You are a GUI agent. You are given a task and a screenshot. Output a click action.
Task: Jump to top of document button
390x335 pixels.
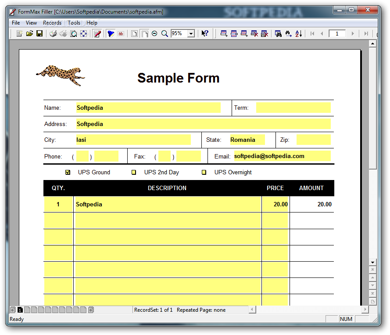[x=372, y=270]
